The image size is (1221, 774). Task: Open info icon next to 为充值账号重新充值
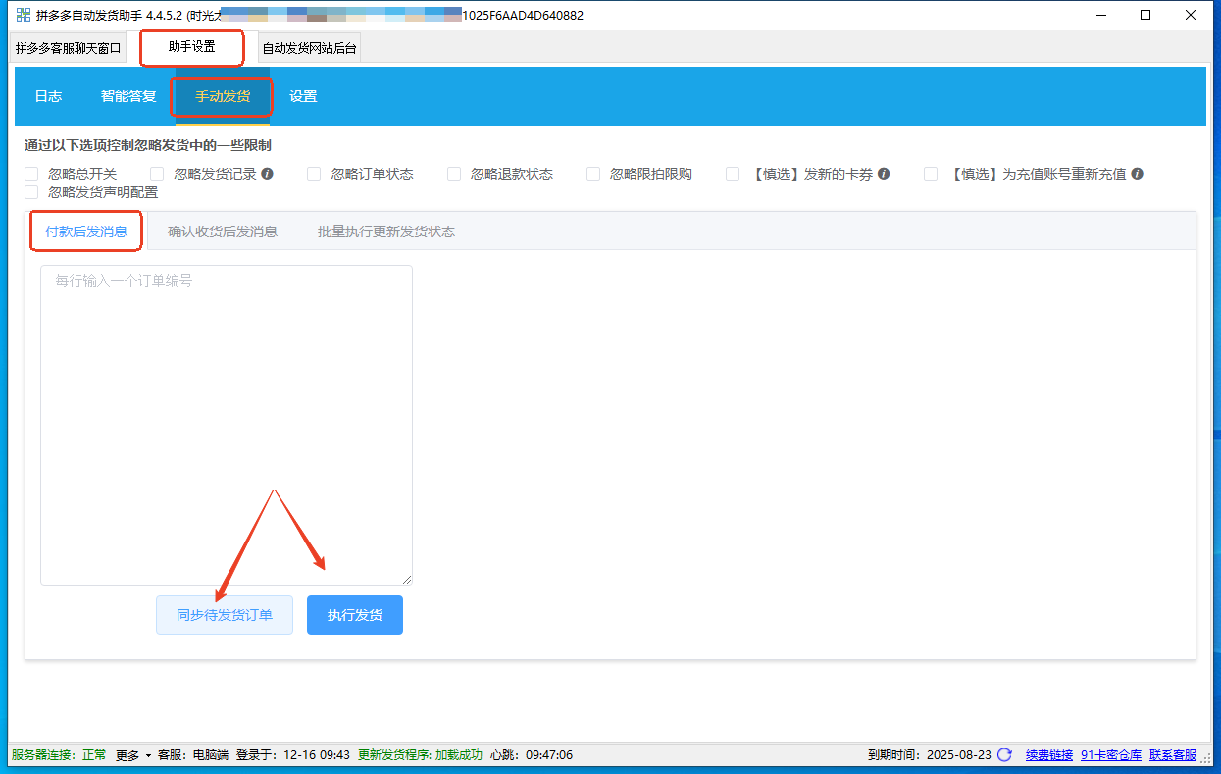(x=1137, y=174)
